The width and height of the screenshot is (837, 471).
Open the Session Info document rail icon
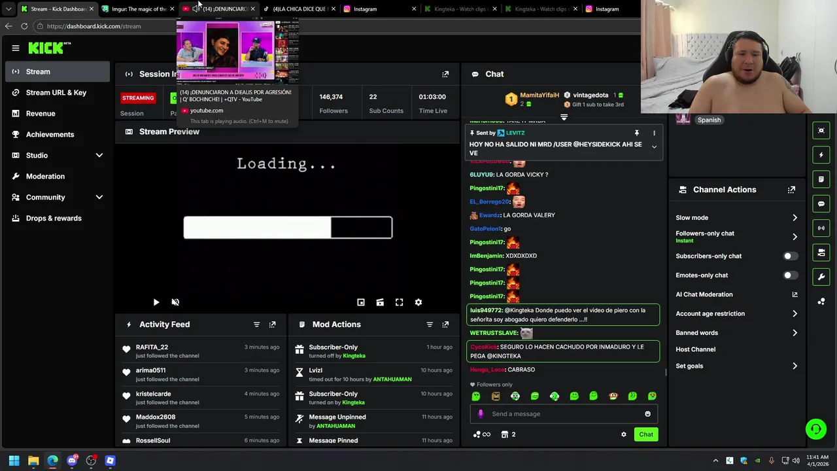click(x=821, y=179)
